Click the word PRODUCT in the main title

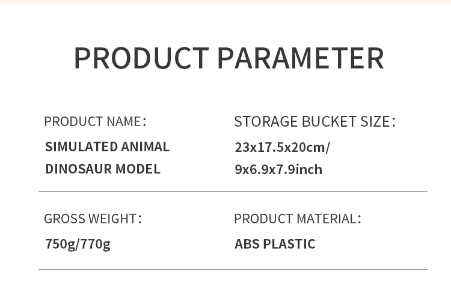coord(141,58)
